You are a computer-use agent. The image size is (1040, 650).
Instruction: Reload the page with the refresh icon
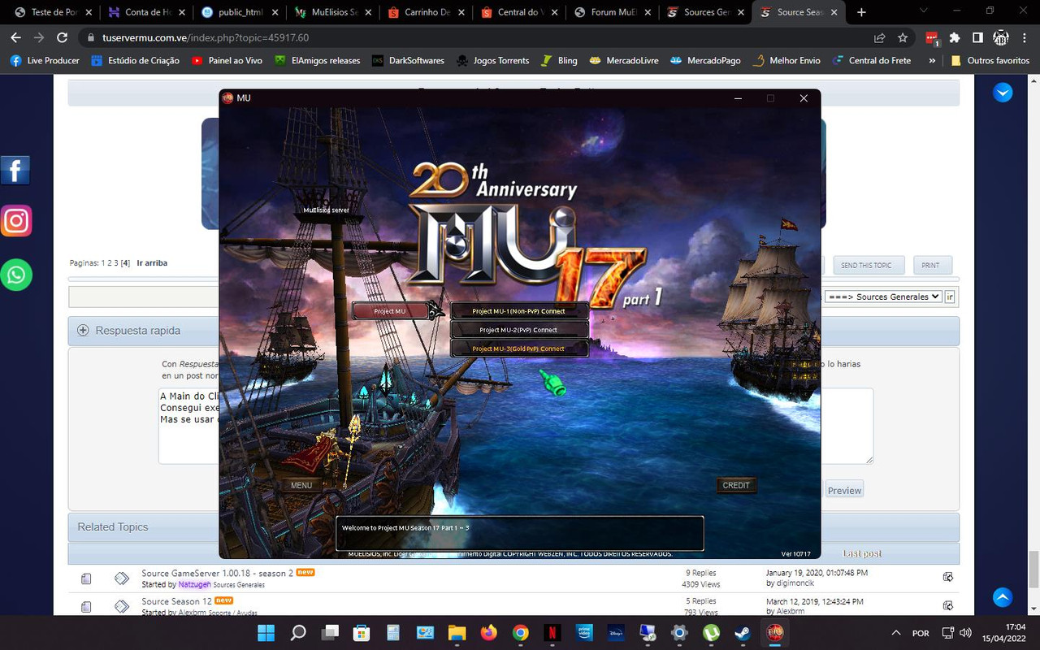pos(62,37)
